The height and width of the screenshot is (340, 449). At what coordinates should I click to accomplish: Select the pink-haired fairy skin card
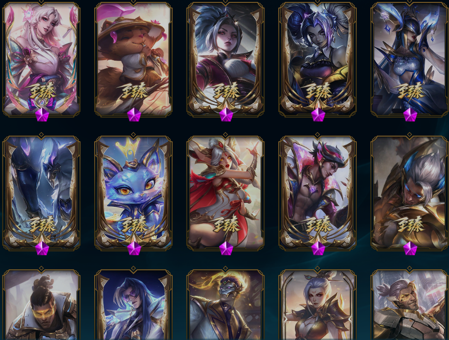[42, 59]
